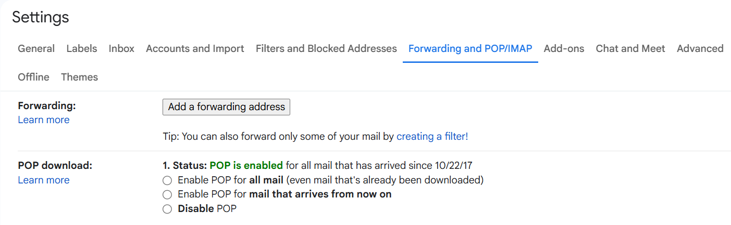731x225 pixels.
Task: Go to the Inbox settings tab
Action: (x=121, y=49)
